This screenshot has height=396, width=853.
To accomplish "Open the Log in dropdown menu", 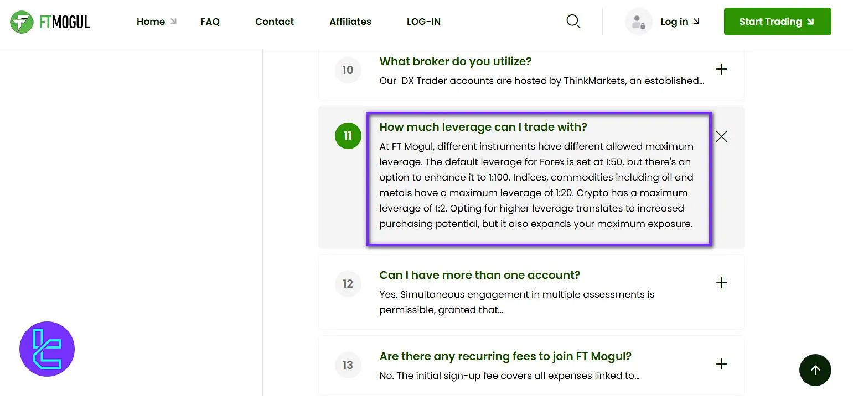I will (x=674, y=22).
